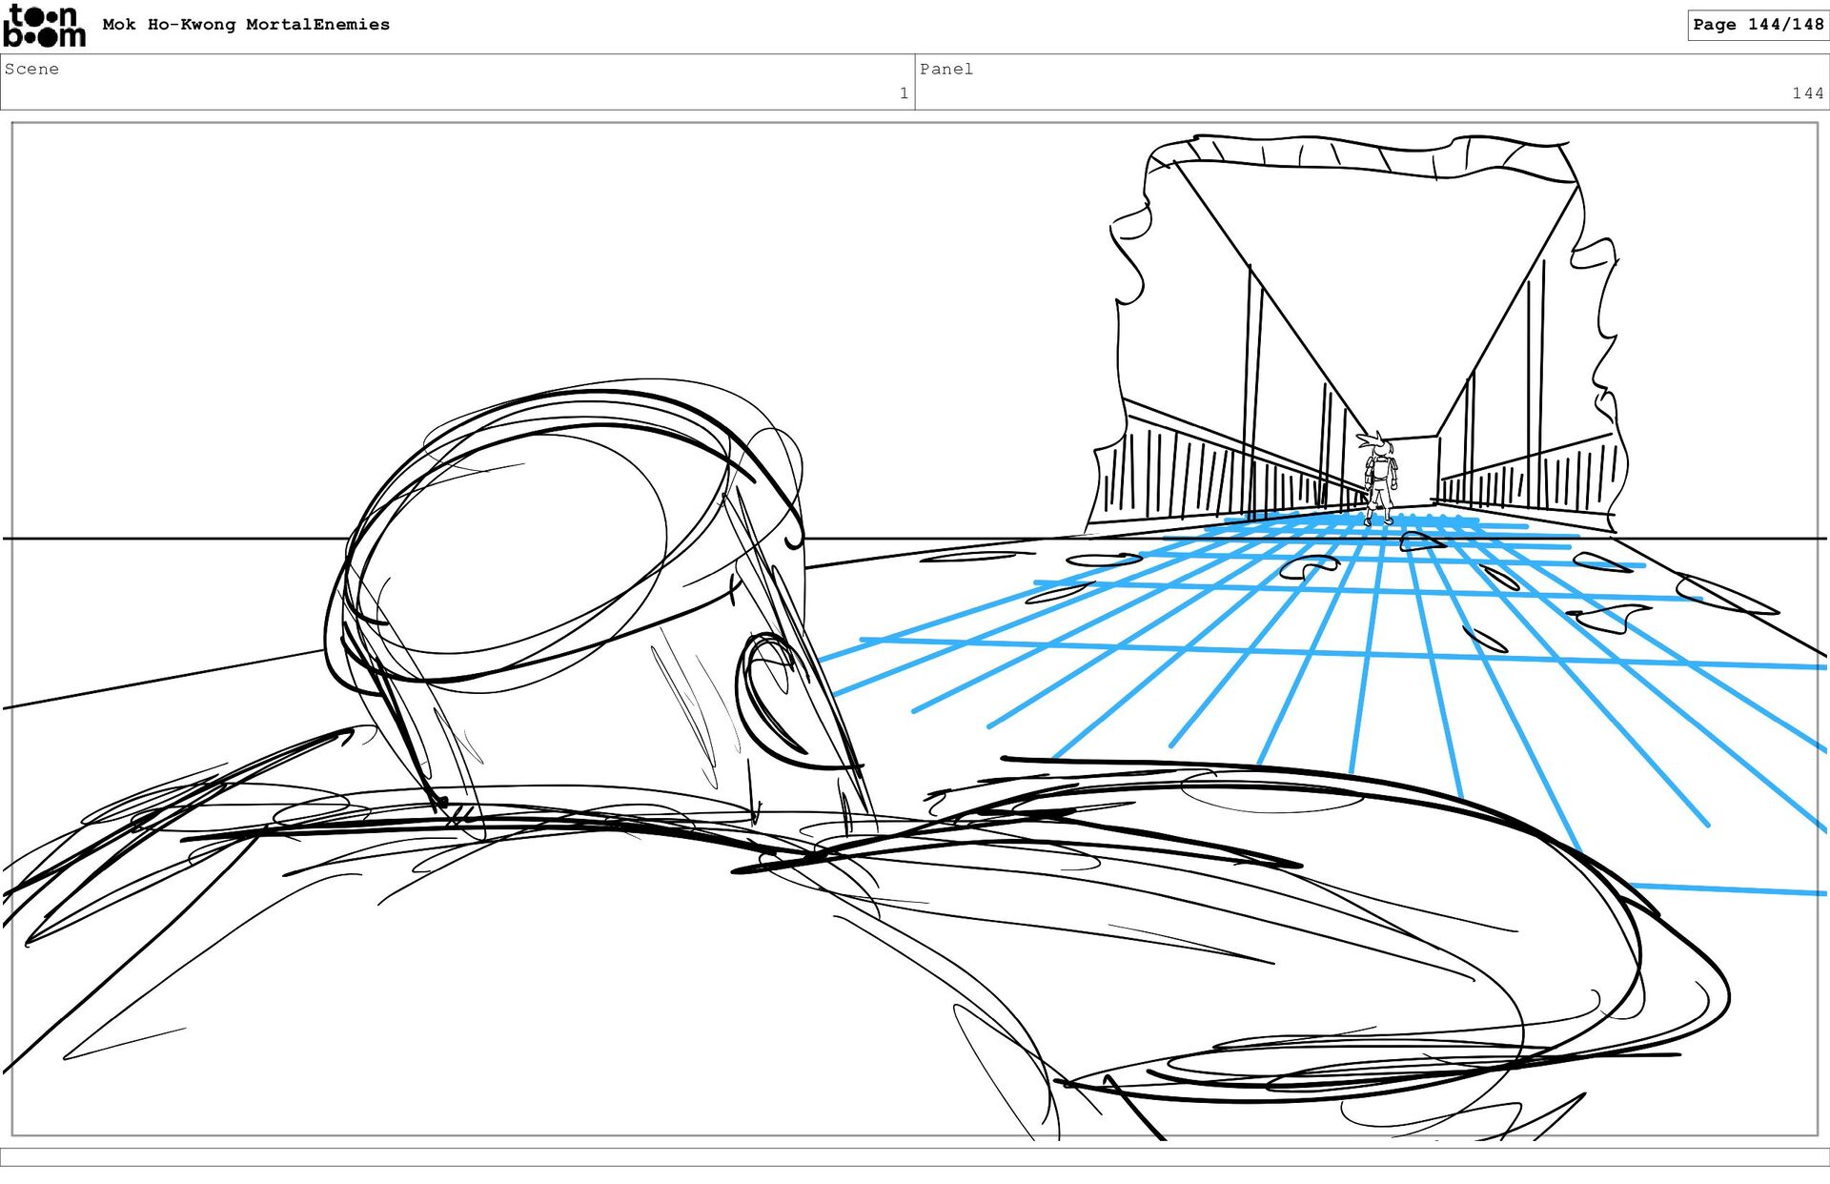Click scene number 1 in header

(903, 93)
